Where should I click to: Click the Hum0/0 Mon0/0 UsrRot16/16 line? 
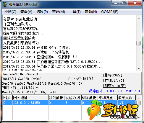(x=42, y=83)
